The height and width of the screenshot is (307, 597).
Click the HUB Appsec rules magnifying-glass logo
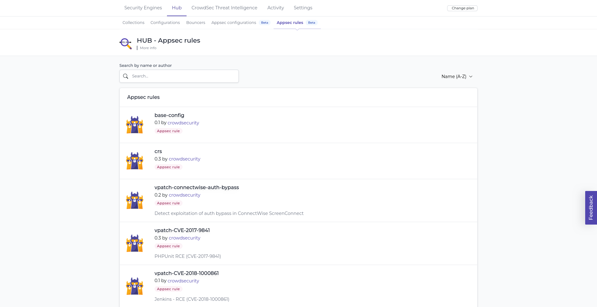click(x=125, y=44)
